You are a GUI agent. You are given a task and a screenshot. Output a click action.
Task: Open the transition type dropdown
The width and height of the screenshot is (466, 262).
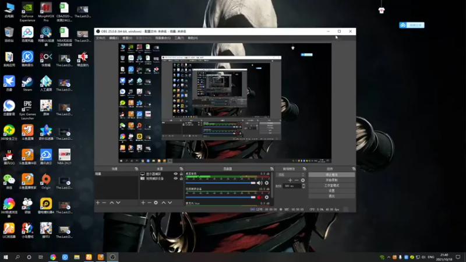click(291, 175)
